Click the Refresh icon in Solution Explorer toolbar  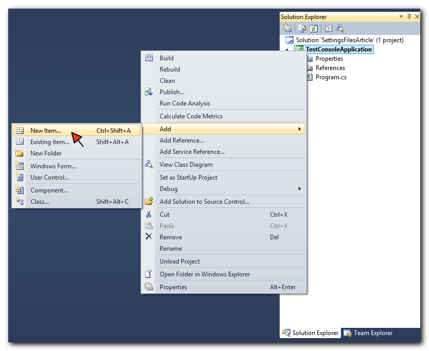tap(314, 28)
